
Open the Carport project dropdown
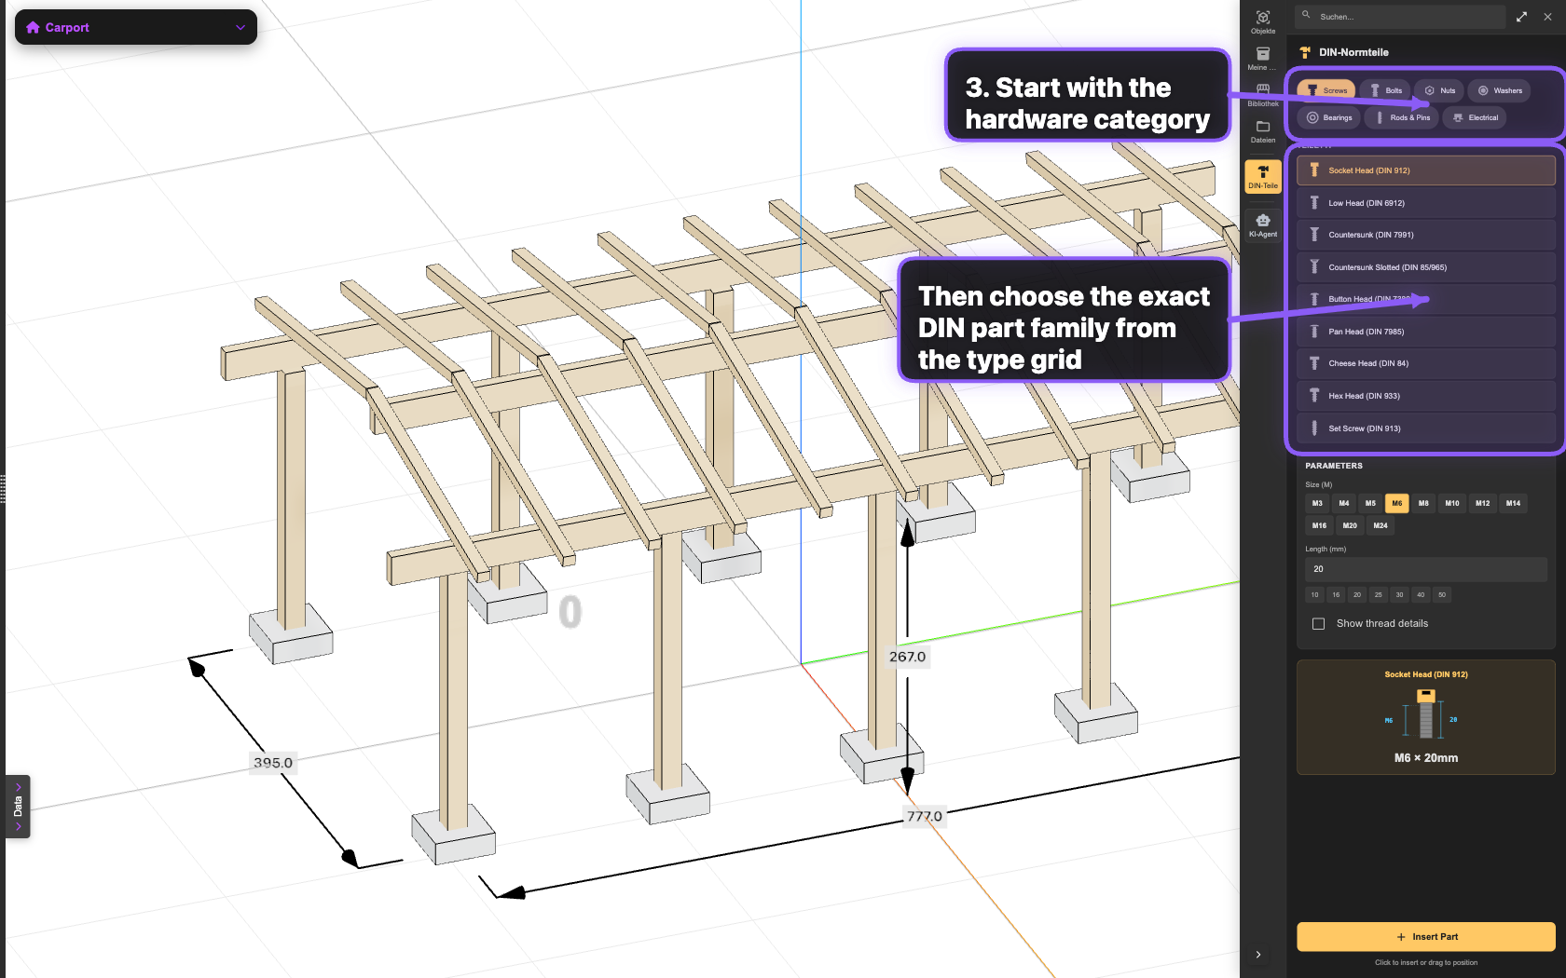pyautogui.click(x=136, y=27)
